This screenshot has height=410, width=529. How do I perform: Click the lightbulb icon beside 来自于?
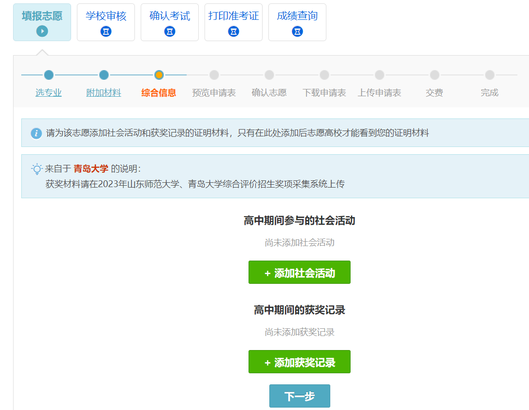(x=37, y=169)
